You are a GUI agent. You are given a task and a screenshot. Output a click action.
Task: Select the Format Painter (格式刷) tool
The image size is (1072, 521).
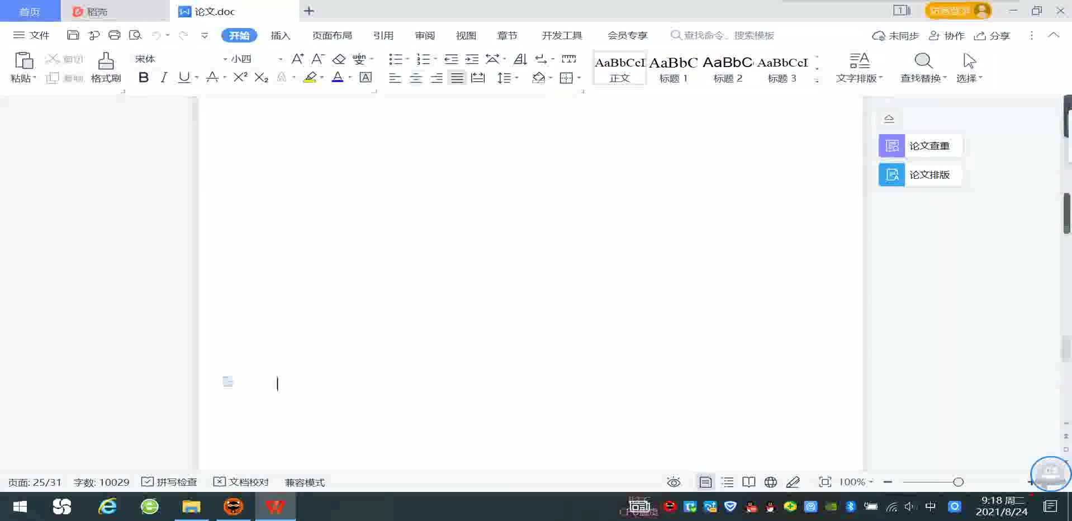pyautogui.click(x=106, y=68)
